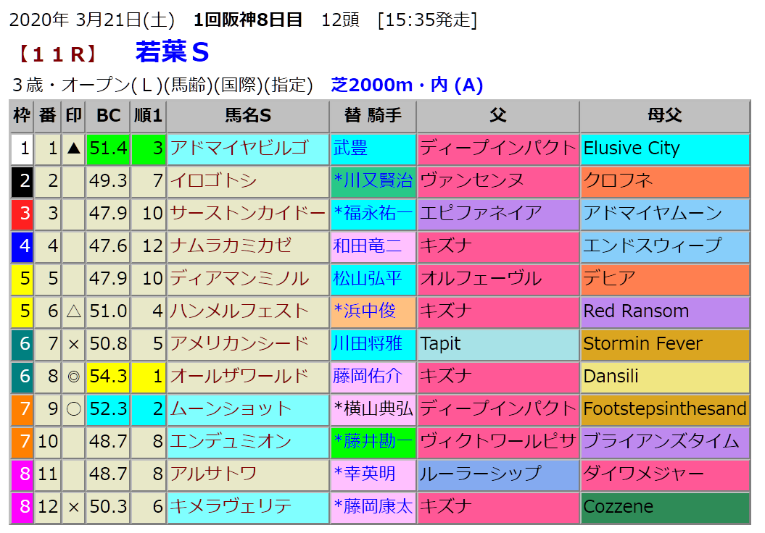Click the ○ mark for horse 9
765x533 pixels.
coord(73,408)
